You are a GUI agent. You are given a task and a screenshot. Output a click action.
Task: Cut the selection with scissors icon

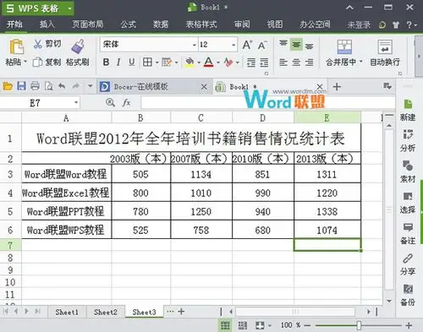pyautogui.click(x=38, y=44)
